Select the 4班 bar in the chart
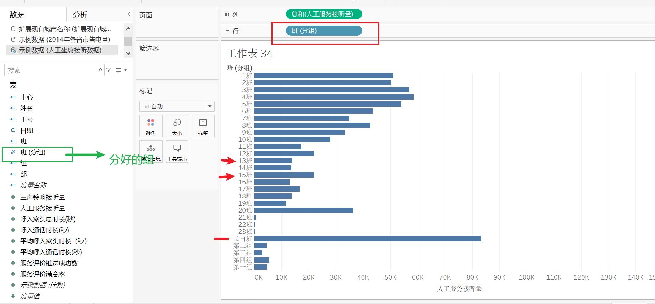655x304 pixels. pyautogui.click(x=334, y=97)
